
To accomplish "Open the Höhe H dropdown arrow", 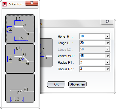I will (107, 37).
